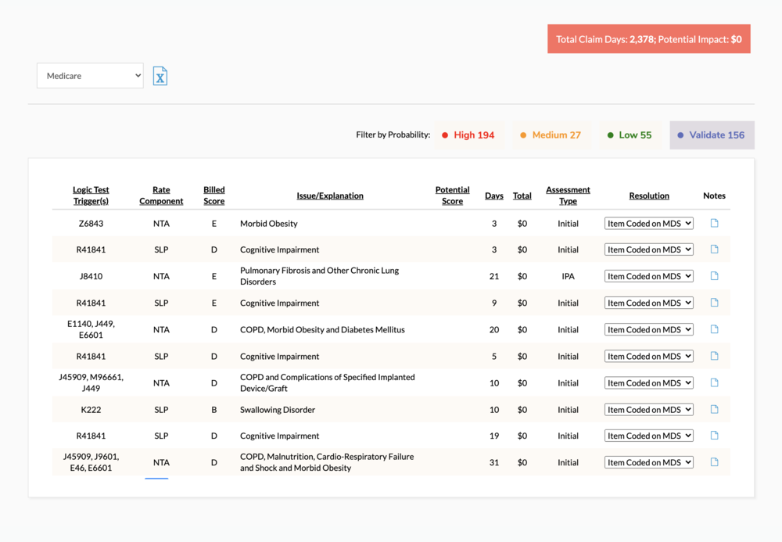The width and height of the screenshot is (782, 542).
Task: Click the J45909, M96661, J449 trigger cell
Action: tap(91, 383)
